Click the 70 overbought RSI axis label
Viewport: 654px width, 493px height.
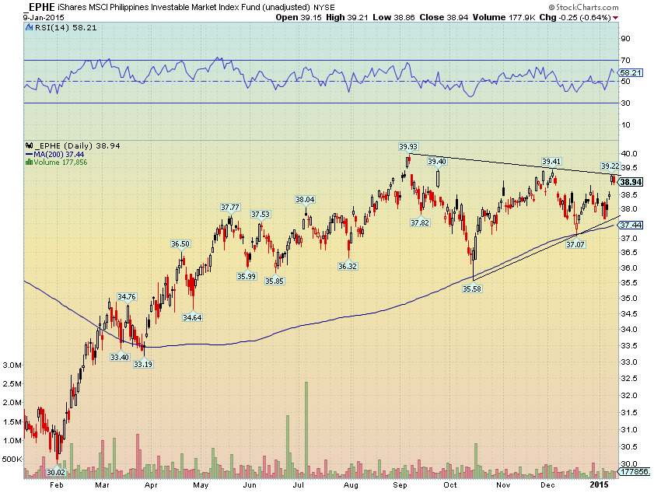click(626, 61)
